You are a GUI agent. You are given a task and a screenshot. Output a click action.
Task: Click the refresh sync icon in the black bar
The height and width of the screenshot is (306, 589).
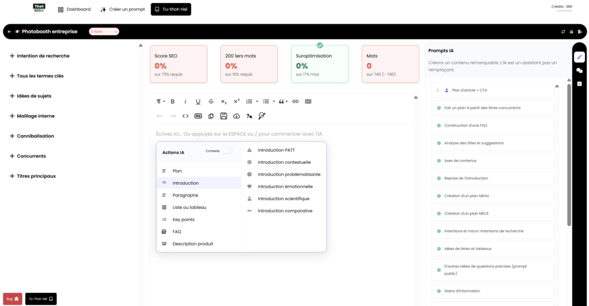point(563,32)
